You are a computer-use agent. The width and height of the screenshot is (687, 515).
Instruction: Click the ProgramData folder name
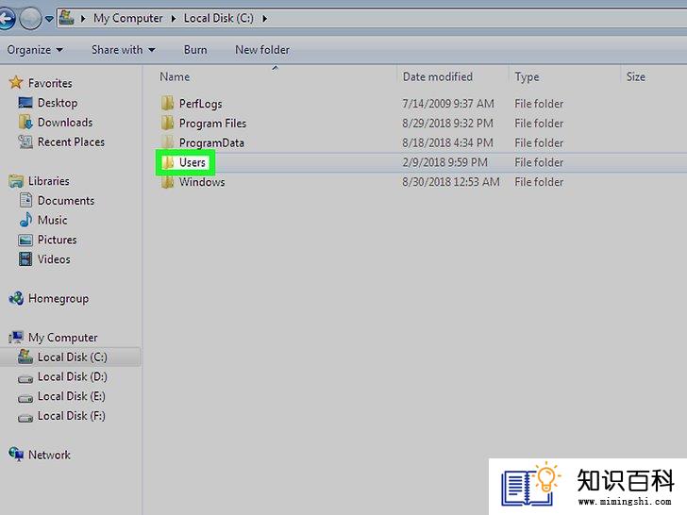coord(211,143)
